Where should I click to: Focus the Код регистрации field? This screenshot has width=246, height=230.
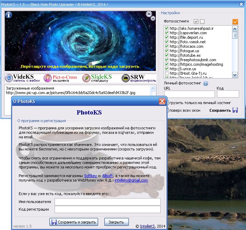coord(107,209)
